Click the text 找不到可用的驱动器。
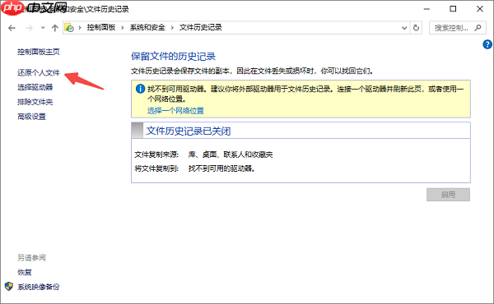The height and width of the screenshot is (304, 494). click(x=221, y=168)
